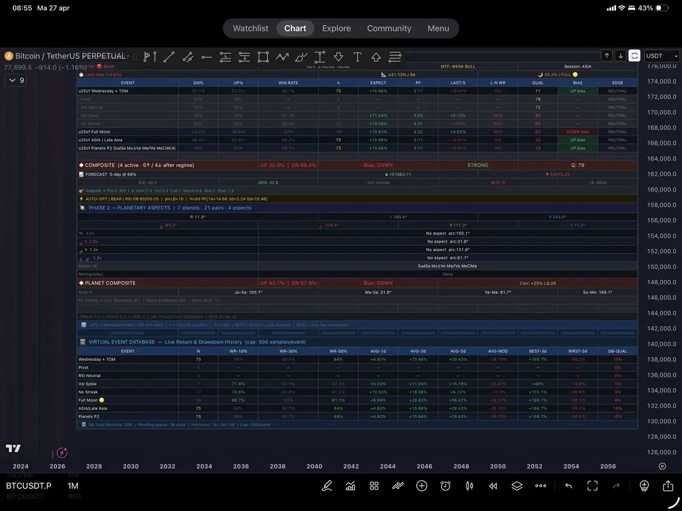Image resolution: width=682 pixels, height=511 pixels.
Task: Open the USDT currency dropdown
Action: [x=662, y=56]
